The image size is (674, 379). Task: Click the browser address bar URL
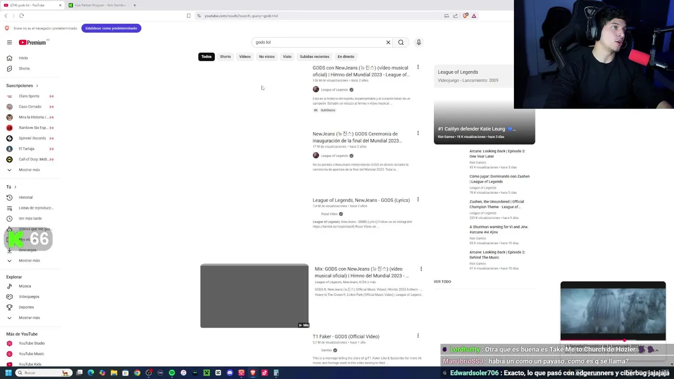point(241,16)
